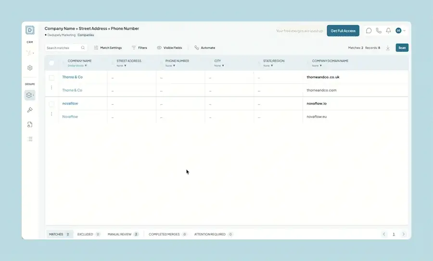The height and width of the screenshot is (261, 433).
Task: Click the download results icon
Action: pyautogui.click(x=388, y=48)
